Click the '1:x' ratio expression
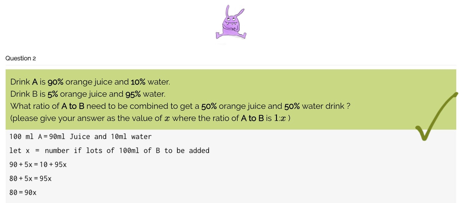The image size is (460, 203). (280, 118)
